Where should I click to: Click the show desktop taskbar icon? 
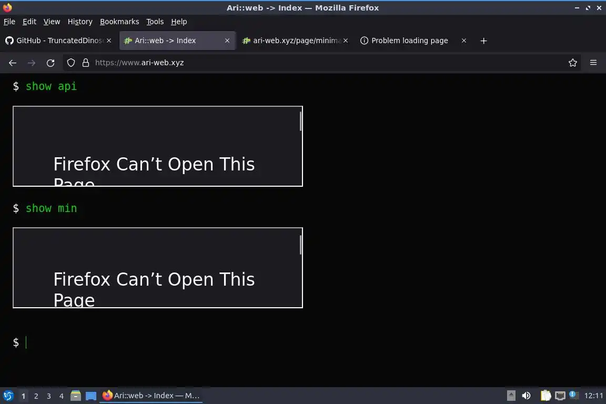coord(91,396)
